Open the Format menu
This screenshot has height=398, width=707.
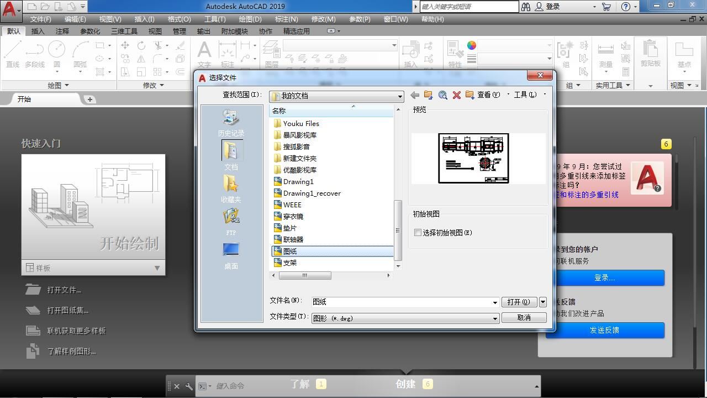tap(179, 19)
